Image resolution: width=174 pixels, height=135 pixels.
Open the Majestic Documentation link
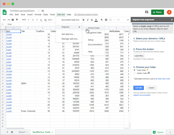(x=142, y=95)
